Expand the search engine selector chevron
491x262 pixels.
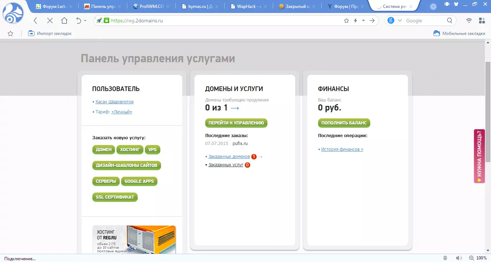coord(400,21)
